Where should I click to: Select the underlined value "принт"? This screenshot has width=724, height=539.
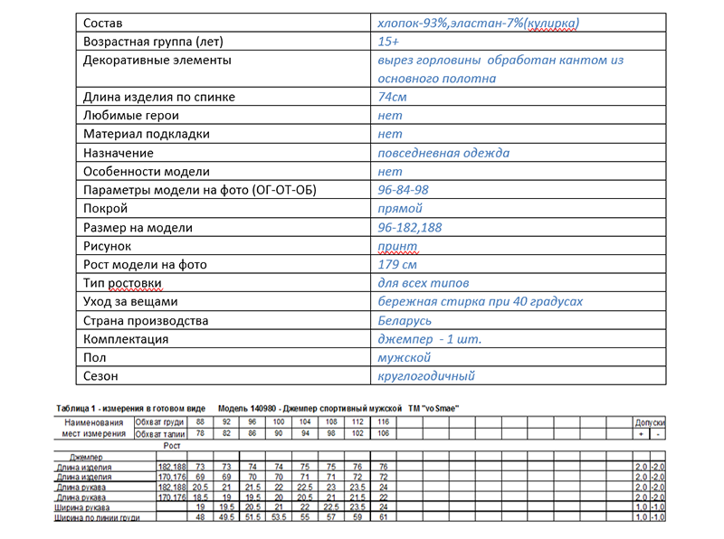(397, 246)
